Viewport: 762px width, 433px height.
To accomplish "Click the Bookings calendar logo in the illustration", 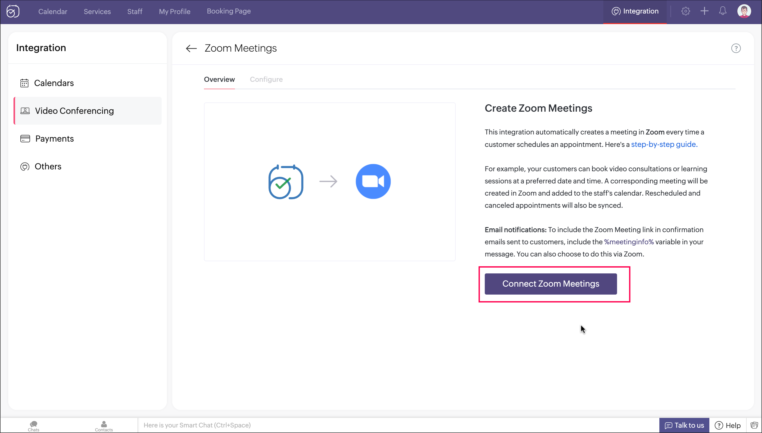I will tap(285, 182).
